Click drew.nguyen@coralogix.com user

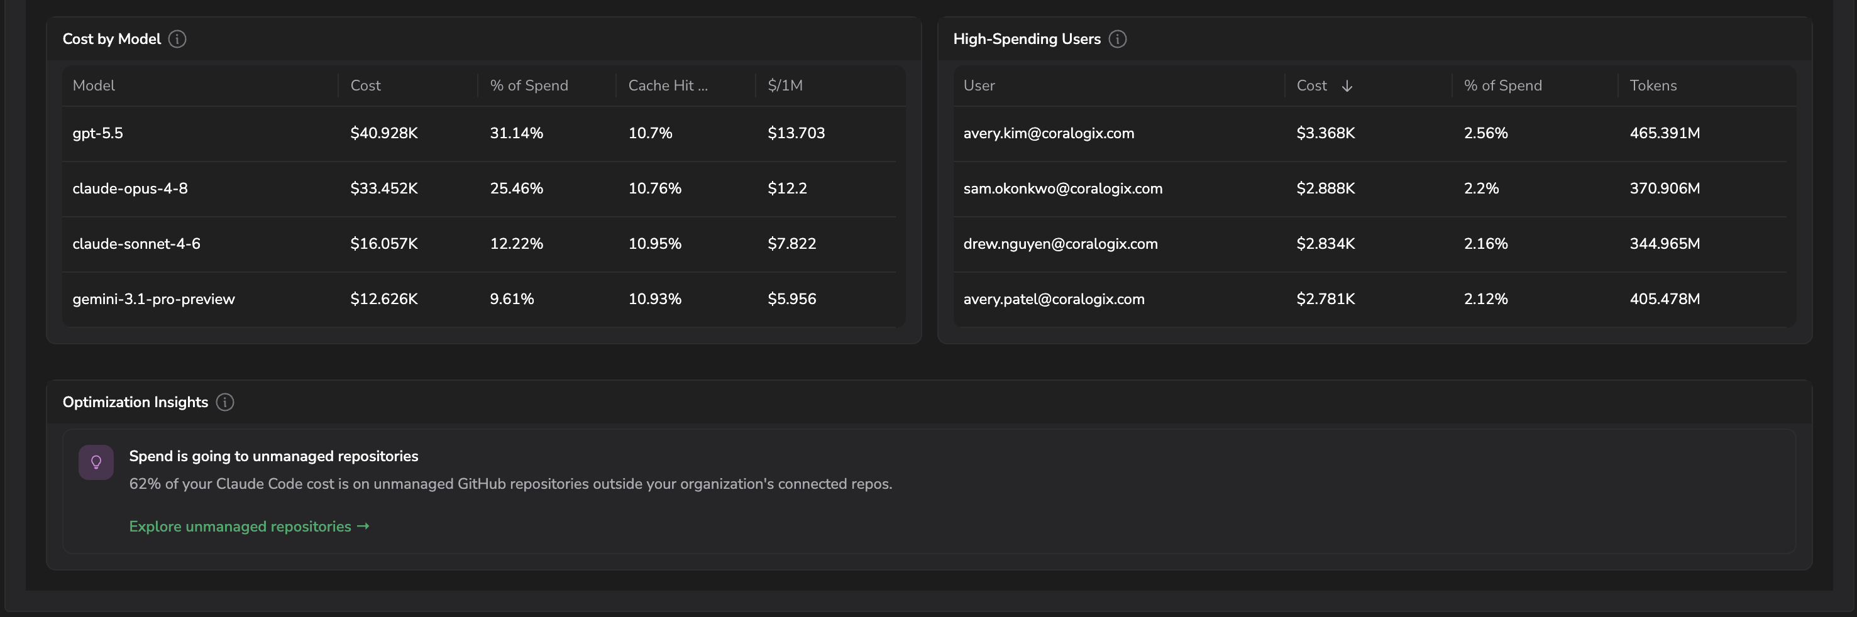[1061, 244]
